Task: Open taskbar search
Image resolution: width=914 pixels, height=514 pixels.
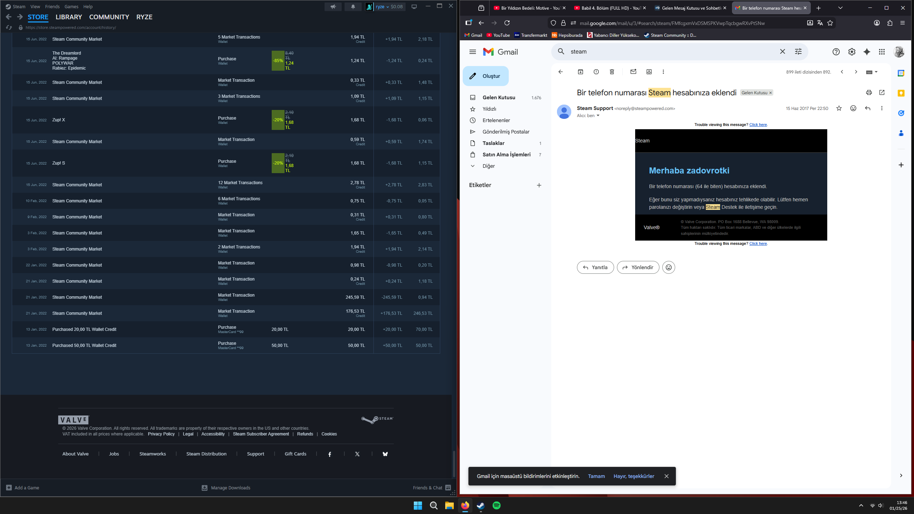Action: 433,505
